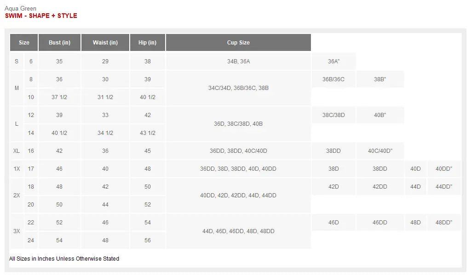471x279 pixels.
Task: Click the 34B, 36A cup size cell
Action: 238,61
